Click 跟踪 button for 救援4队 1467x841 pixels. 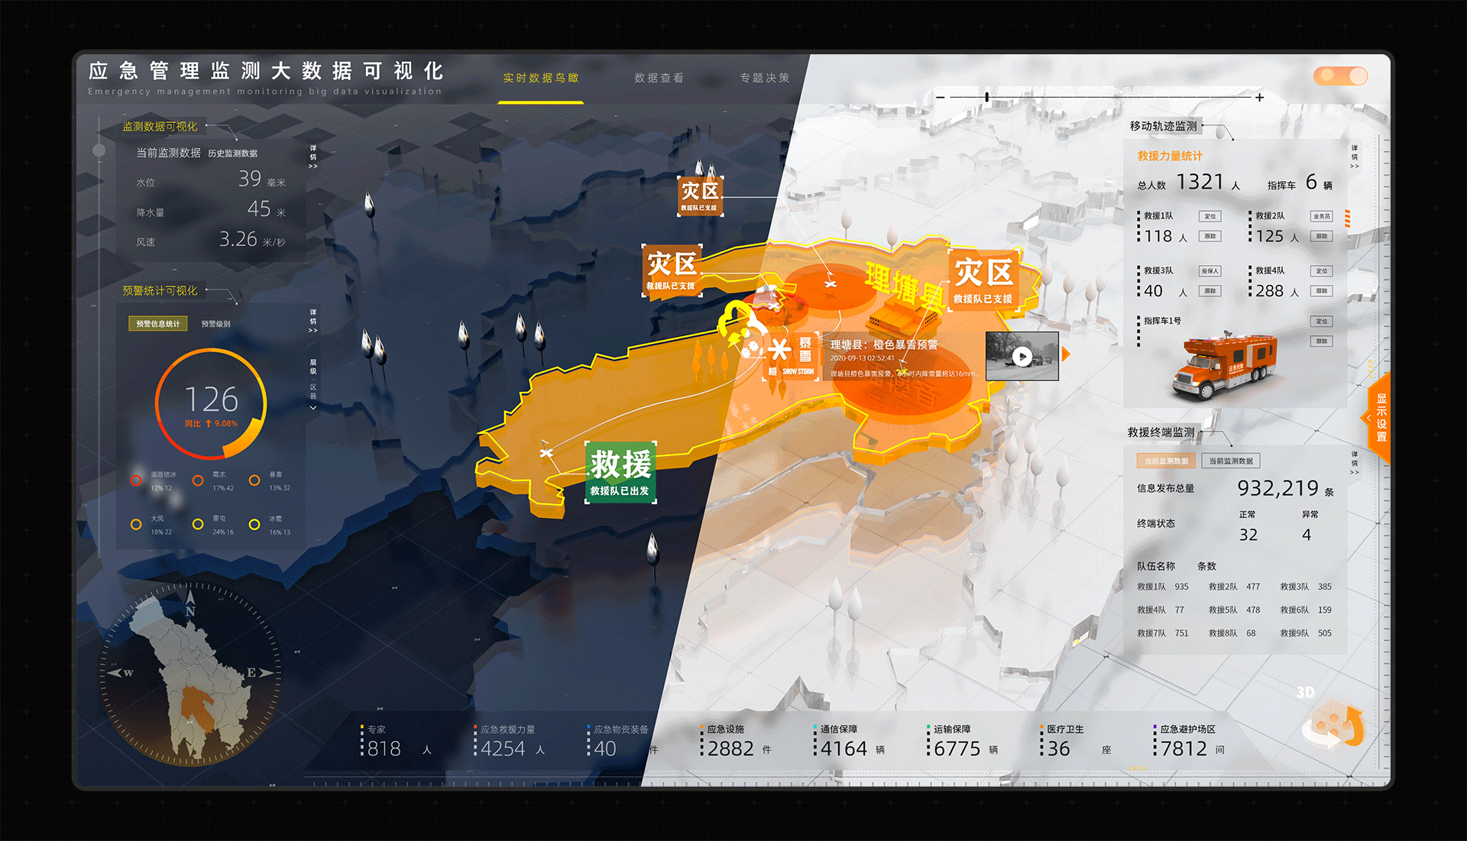(x=1321, y=291)
